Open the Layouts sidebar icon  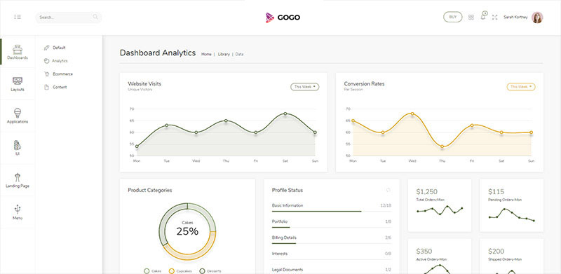point(17,81)
